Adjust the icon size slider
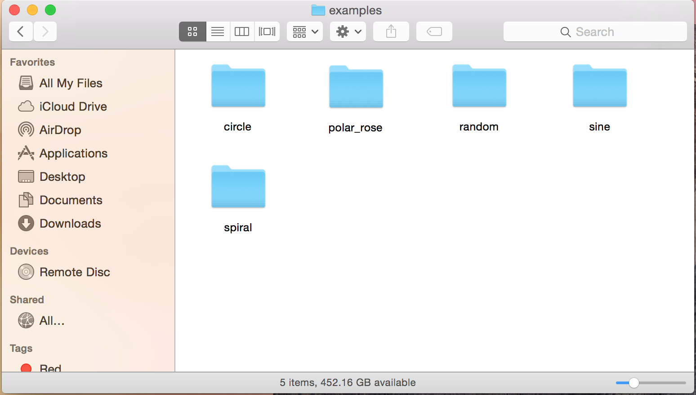The width and height of the screenshot is (696, 395). 634,383
